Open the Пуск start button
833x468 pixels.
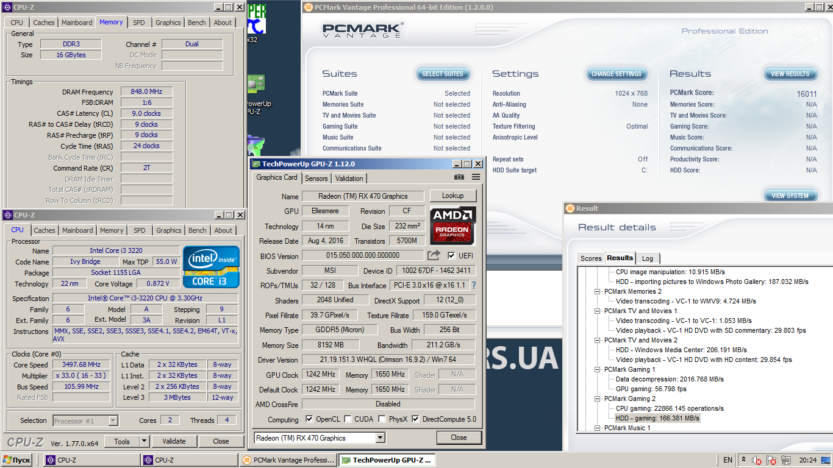tap(17, 460)
